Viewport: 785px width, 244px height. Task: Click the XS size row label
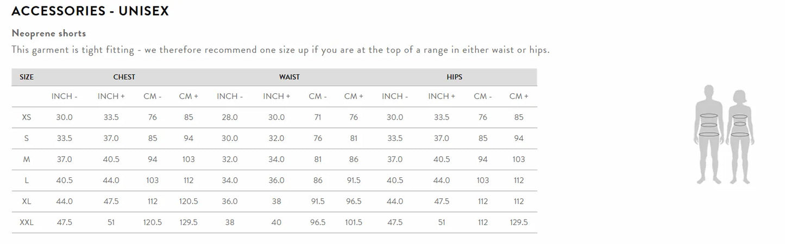[x=27, y=117]
